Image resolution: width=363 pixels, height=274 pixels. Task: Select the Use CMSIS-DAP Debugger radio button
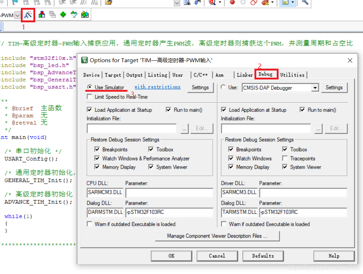[x=223, y=87]
